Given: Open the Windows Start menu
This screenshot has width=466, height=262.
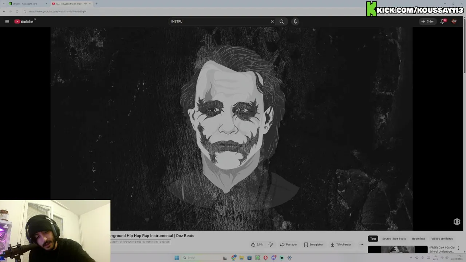Looking at the screenshot, I should (177, 258).
